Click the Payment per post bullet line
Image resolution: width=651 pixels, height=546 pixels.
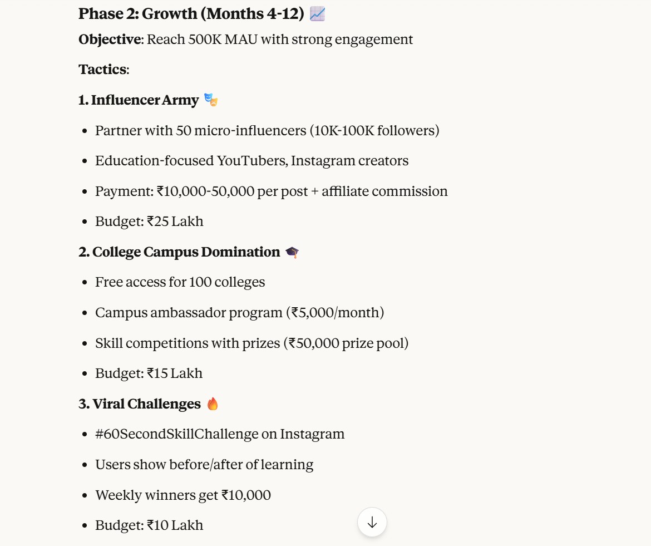271,191
